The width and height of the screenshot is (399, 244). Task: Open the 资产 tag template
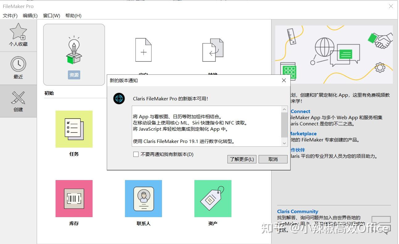click(x=213, y=199)
